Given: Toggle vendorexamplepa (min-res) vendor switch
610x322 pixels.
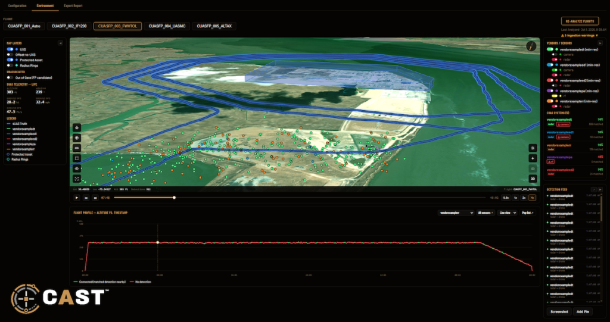Looking at the screenshot, I should point(550,90).
